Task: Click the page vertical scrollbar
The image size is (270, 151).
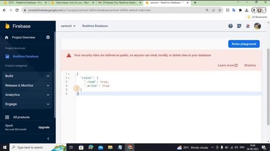Action: click(x=268, y=86)
